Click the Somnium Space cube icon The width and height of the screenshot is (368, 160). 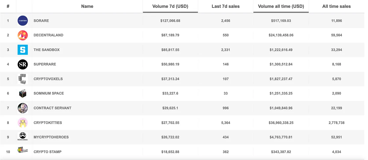23,93
